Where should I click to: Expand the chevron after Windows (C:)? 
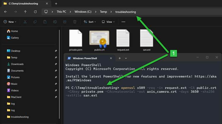point(96,12)
